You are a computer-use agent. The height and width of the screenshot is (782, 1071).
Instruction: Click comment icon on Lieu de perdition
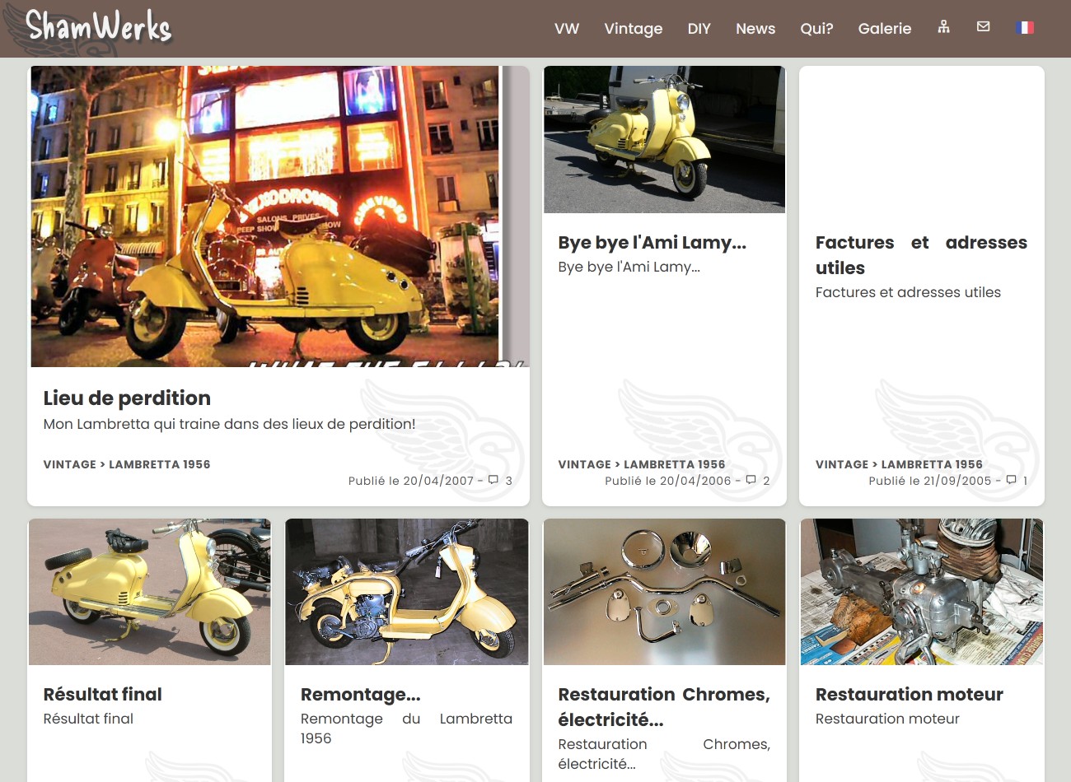click(493, 480)
